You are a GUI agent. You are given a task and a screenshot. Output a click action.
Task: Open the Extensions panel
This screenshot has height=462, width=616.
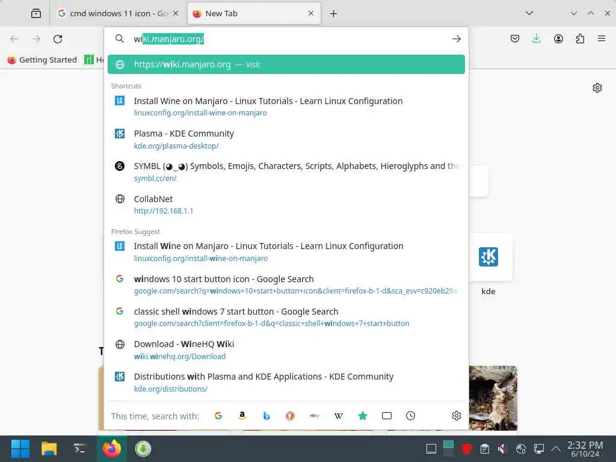click(580, 38)
